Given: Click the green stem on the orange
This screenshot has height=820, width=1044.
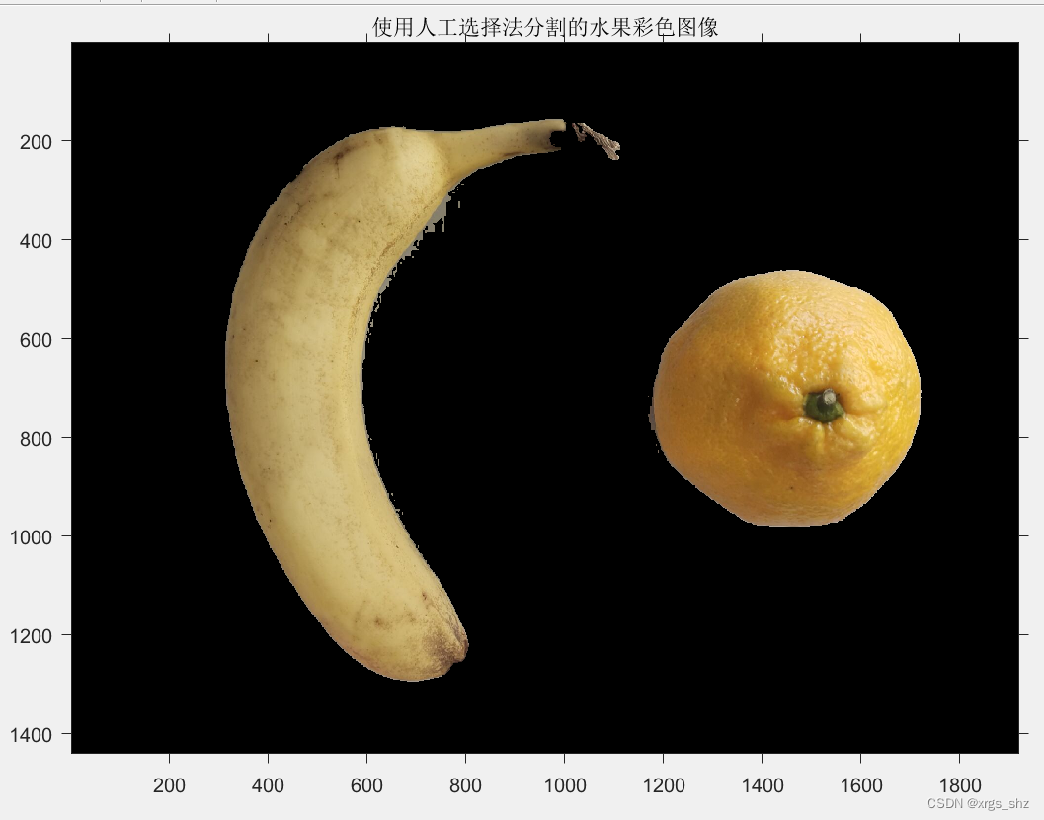Looking at the screenshot, I should click(x=824, y=406).
